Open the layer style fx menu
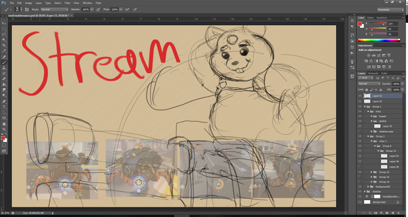This screenshot has height=217, width=408. click(x=370, y=213)
